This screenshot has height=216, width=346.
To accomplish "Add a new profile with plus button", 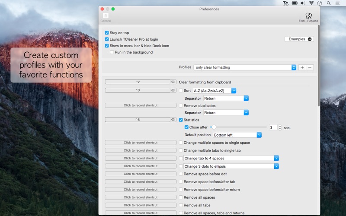I will click(302, 67).
